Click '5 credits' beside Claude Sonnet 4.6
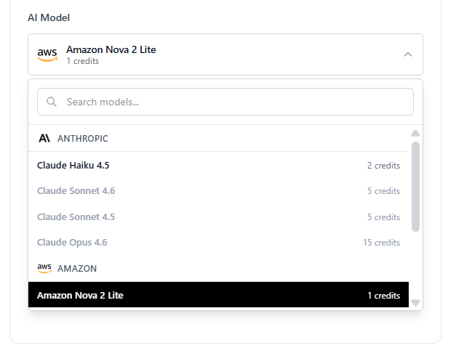The image size is (456, 356). pyautogui.click(x=383, y=191)
